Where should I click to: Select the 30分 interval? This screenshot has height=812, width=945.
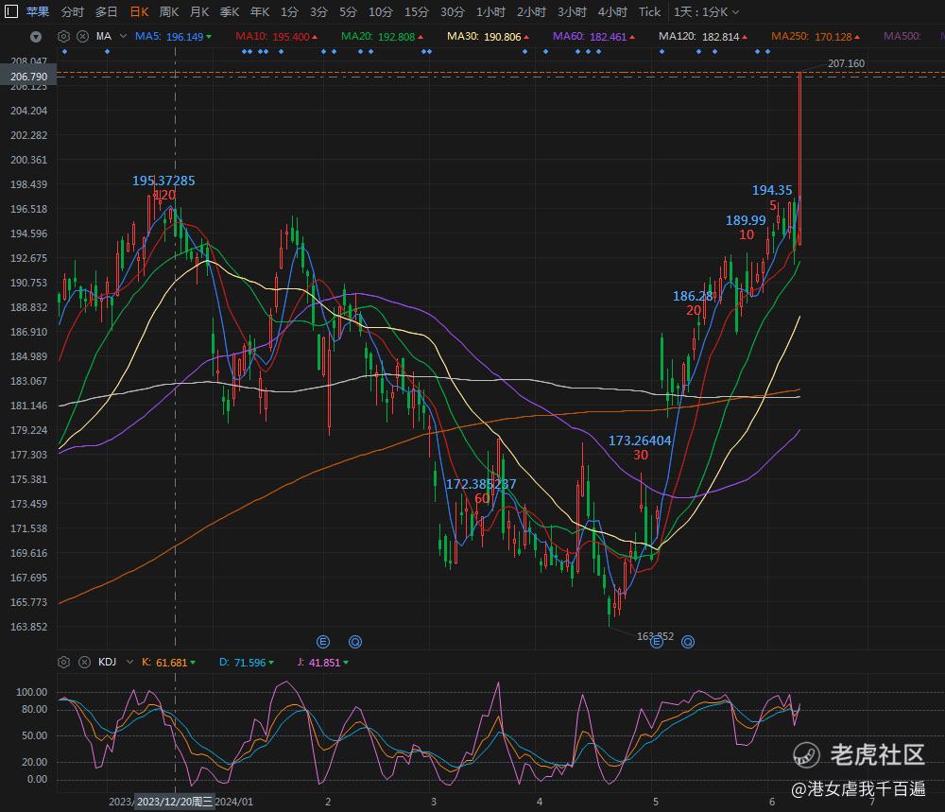tap(452, 12)
